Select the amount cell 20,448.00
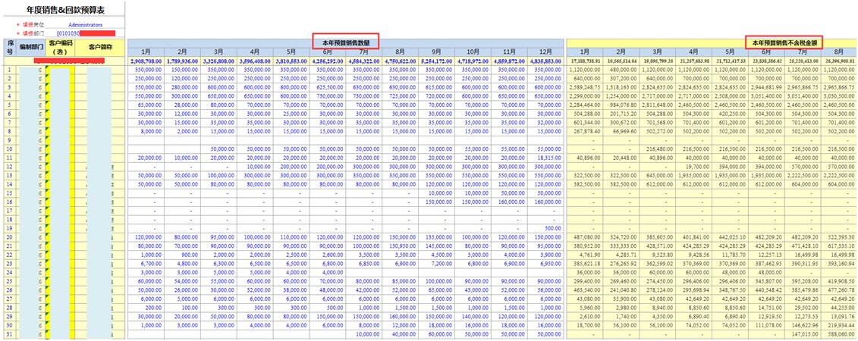 coord(621,158)
